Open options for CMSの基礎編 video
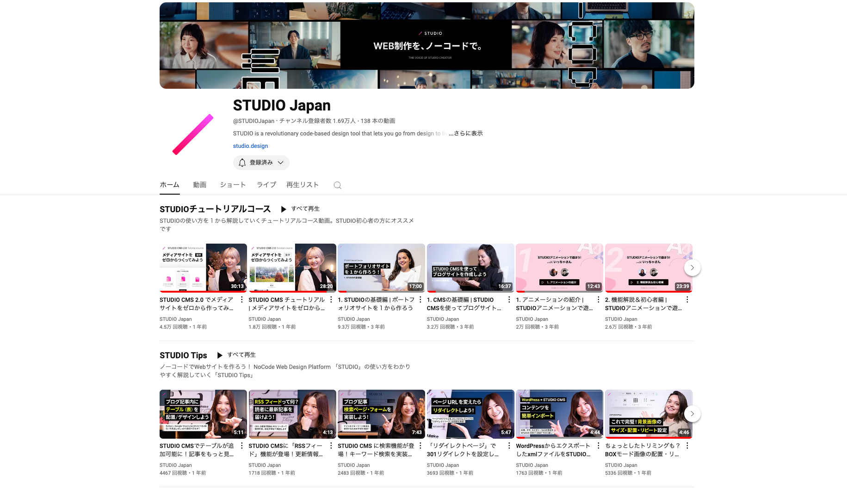 coord(509,300)
